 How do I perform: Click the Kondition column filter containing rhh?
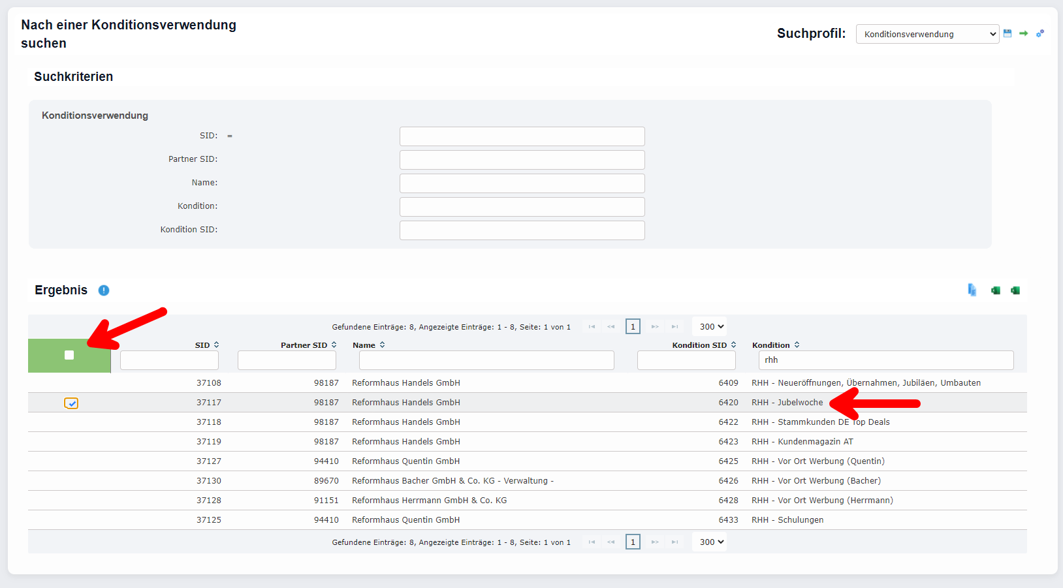[x=886, y=360]
